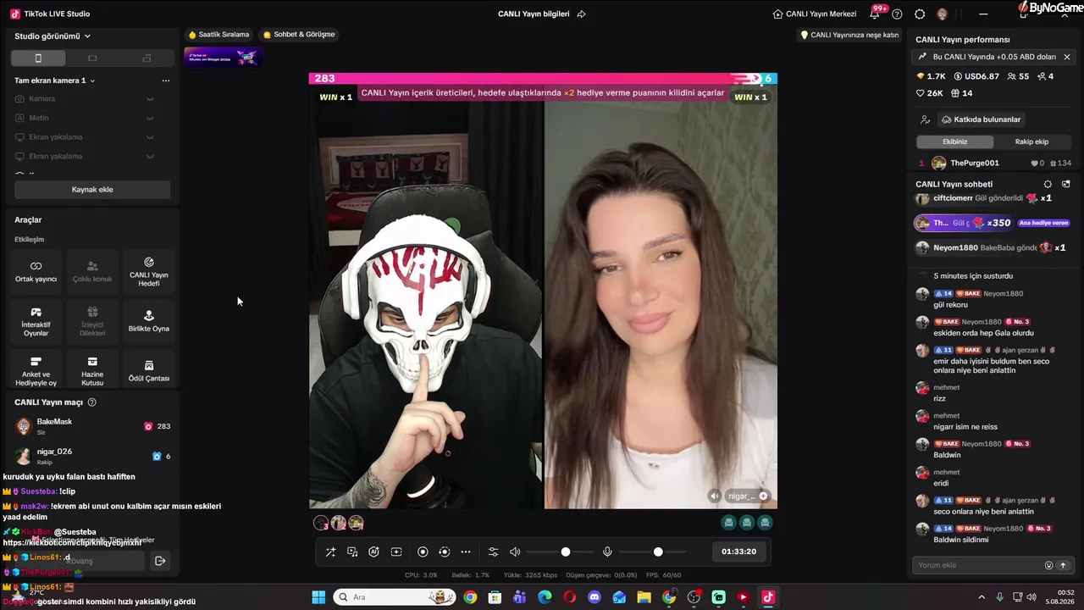Viewport: 1084px width, 610px height.
Task: Click the Windows taskbar search box
Action: tap(395, 597)
